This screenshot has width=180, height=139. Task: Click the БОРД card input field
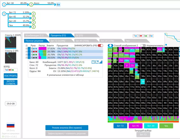11,70
